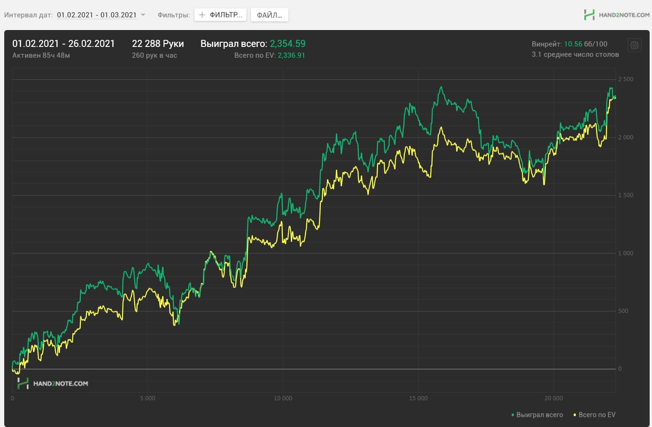Toggle the green Выиграл всего legend dot
The height and width of the screenshot is (427, 652).
[512, 415]
